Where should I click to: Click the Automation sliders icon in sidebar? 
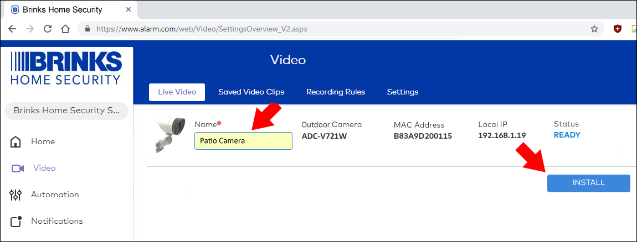pos(16,194)
